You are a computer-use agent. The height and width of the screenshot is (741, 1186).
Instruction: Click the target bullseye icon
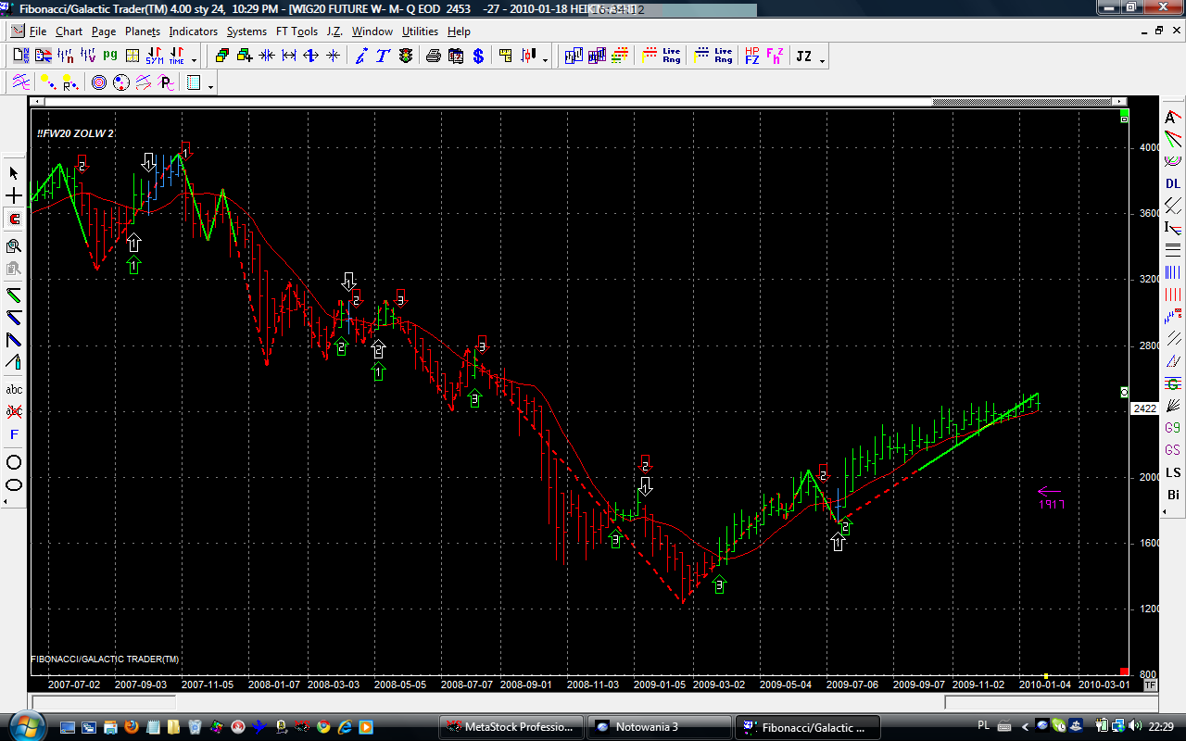point(99,83)
